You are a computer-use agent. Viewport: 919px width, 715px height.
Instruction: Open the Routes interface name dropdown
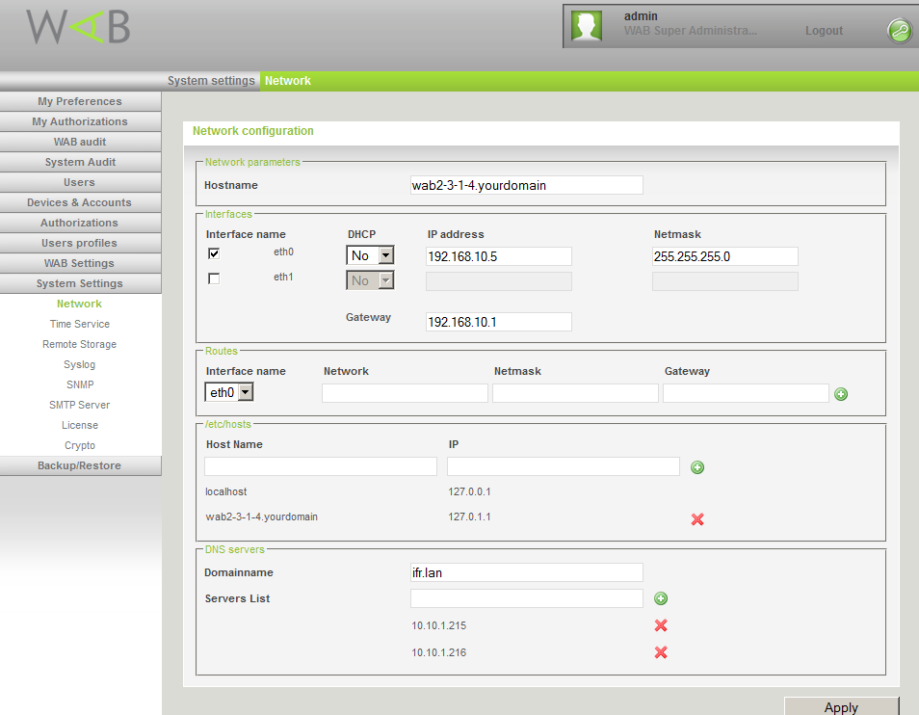(229, 392)
